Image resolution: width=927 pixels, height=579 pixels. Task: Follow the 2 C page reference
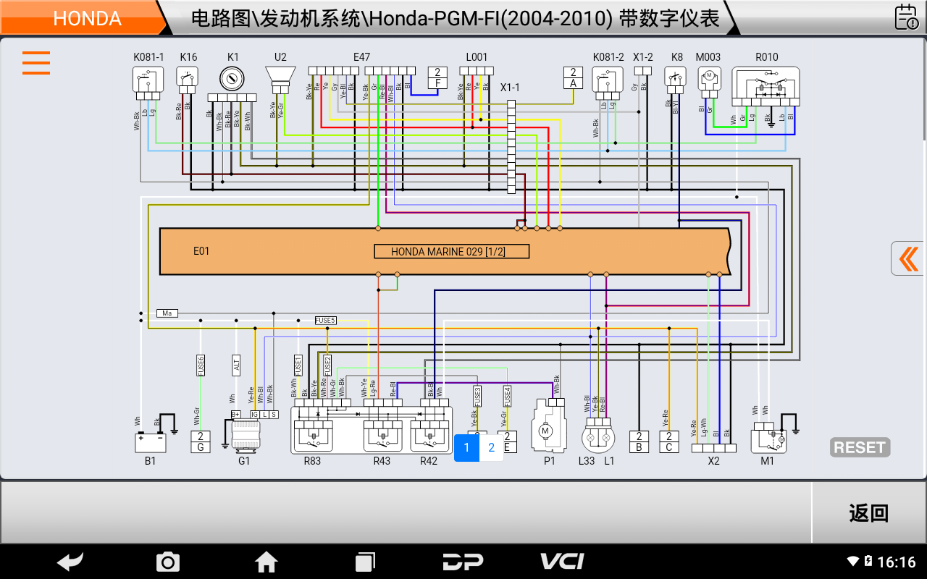coord(669,441)
